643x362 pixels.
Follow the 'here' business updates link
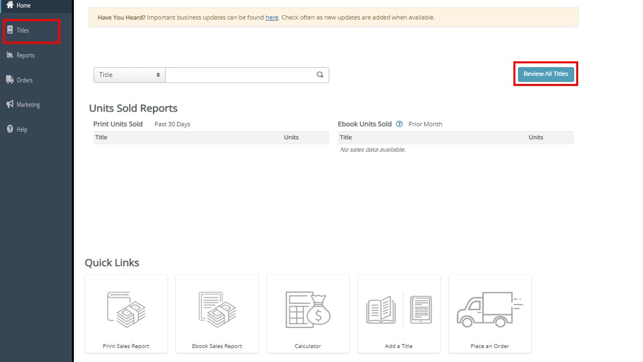coord(272,18)
